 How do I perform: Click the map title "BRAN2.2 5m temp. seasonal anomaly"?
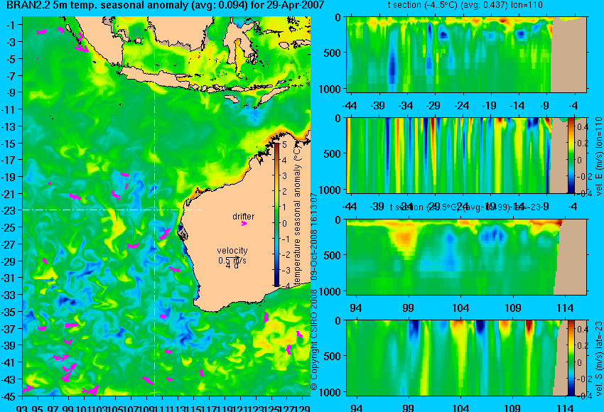tap(97, 5)
